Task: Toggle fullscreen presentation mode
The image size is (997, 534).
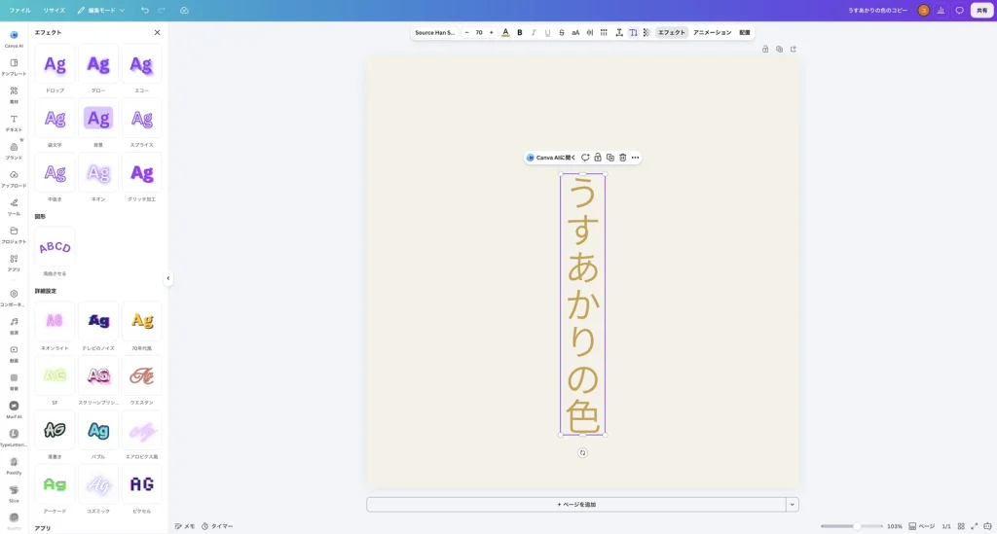Action: (x=974, y=526)
